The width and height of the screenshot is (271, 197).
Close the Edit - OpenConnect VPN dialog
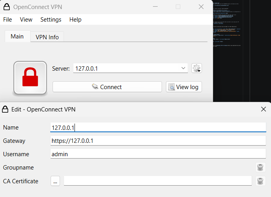pyautogui.click(x=264, y=109)
